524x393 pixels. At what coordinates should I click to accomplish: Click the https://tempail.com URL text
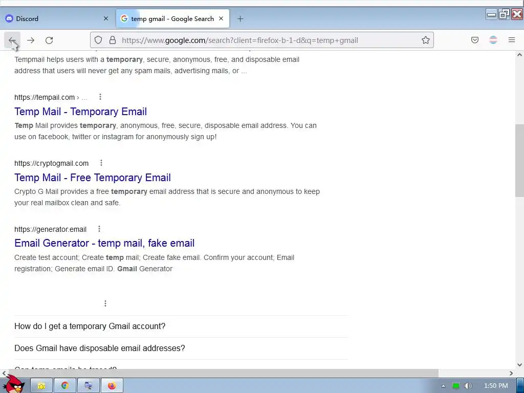(45, 97)
